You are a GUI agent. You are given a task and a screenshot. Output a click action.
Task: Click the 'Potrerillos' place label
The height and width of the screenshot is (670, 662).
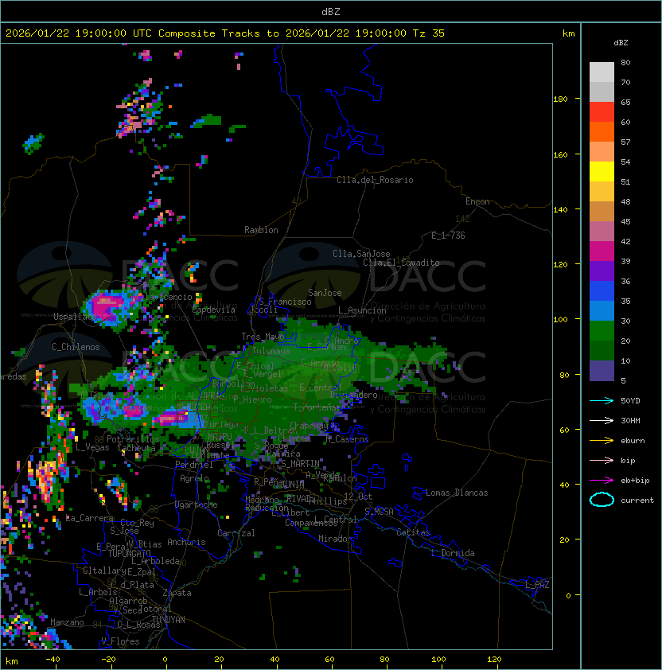pyautogui.click(x=133, y=439)
